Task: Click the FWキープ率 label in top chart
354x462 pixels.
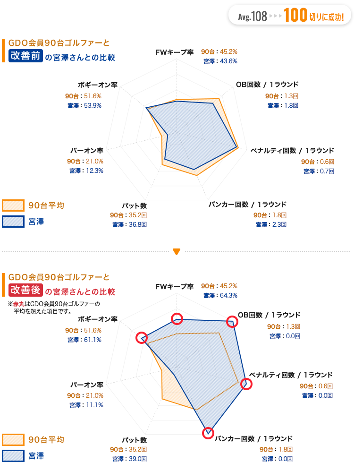Action: tap(174, 52)
